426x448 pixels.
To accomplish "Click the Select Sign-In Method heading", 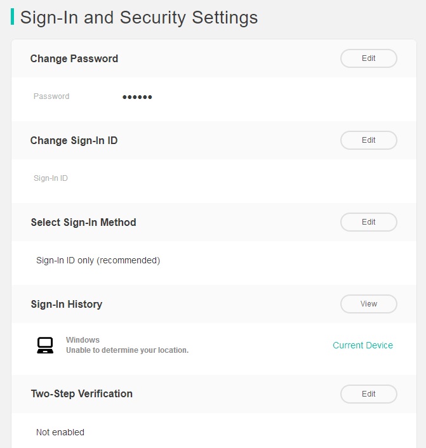I will [83, 222].
